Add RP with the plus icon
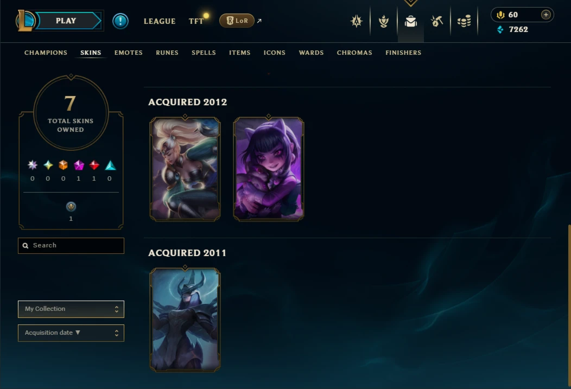This screenshot has height=389, width=571. click(x=545, y=15)
